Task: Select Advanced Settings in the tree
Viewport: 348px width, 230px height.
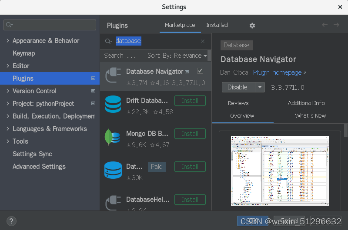Action: [39, 167]
